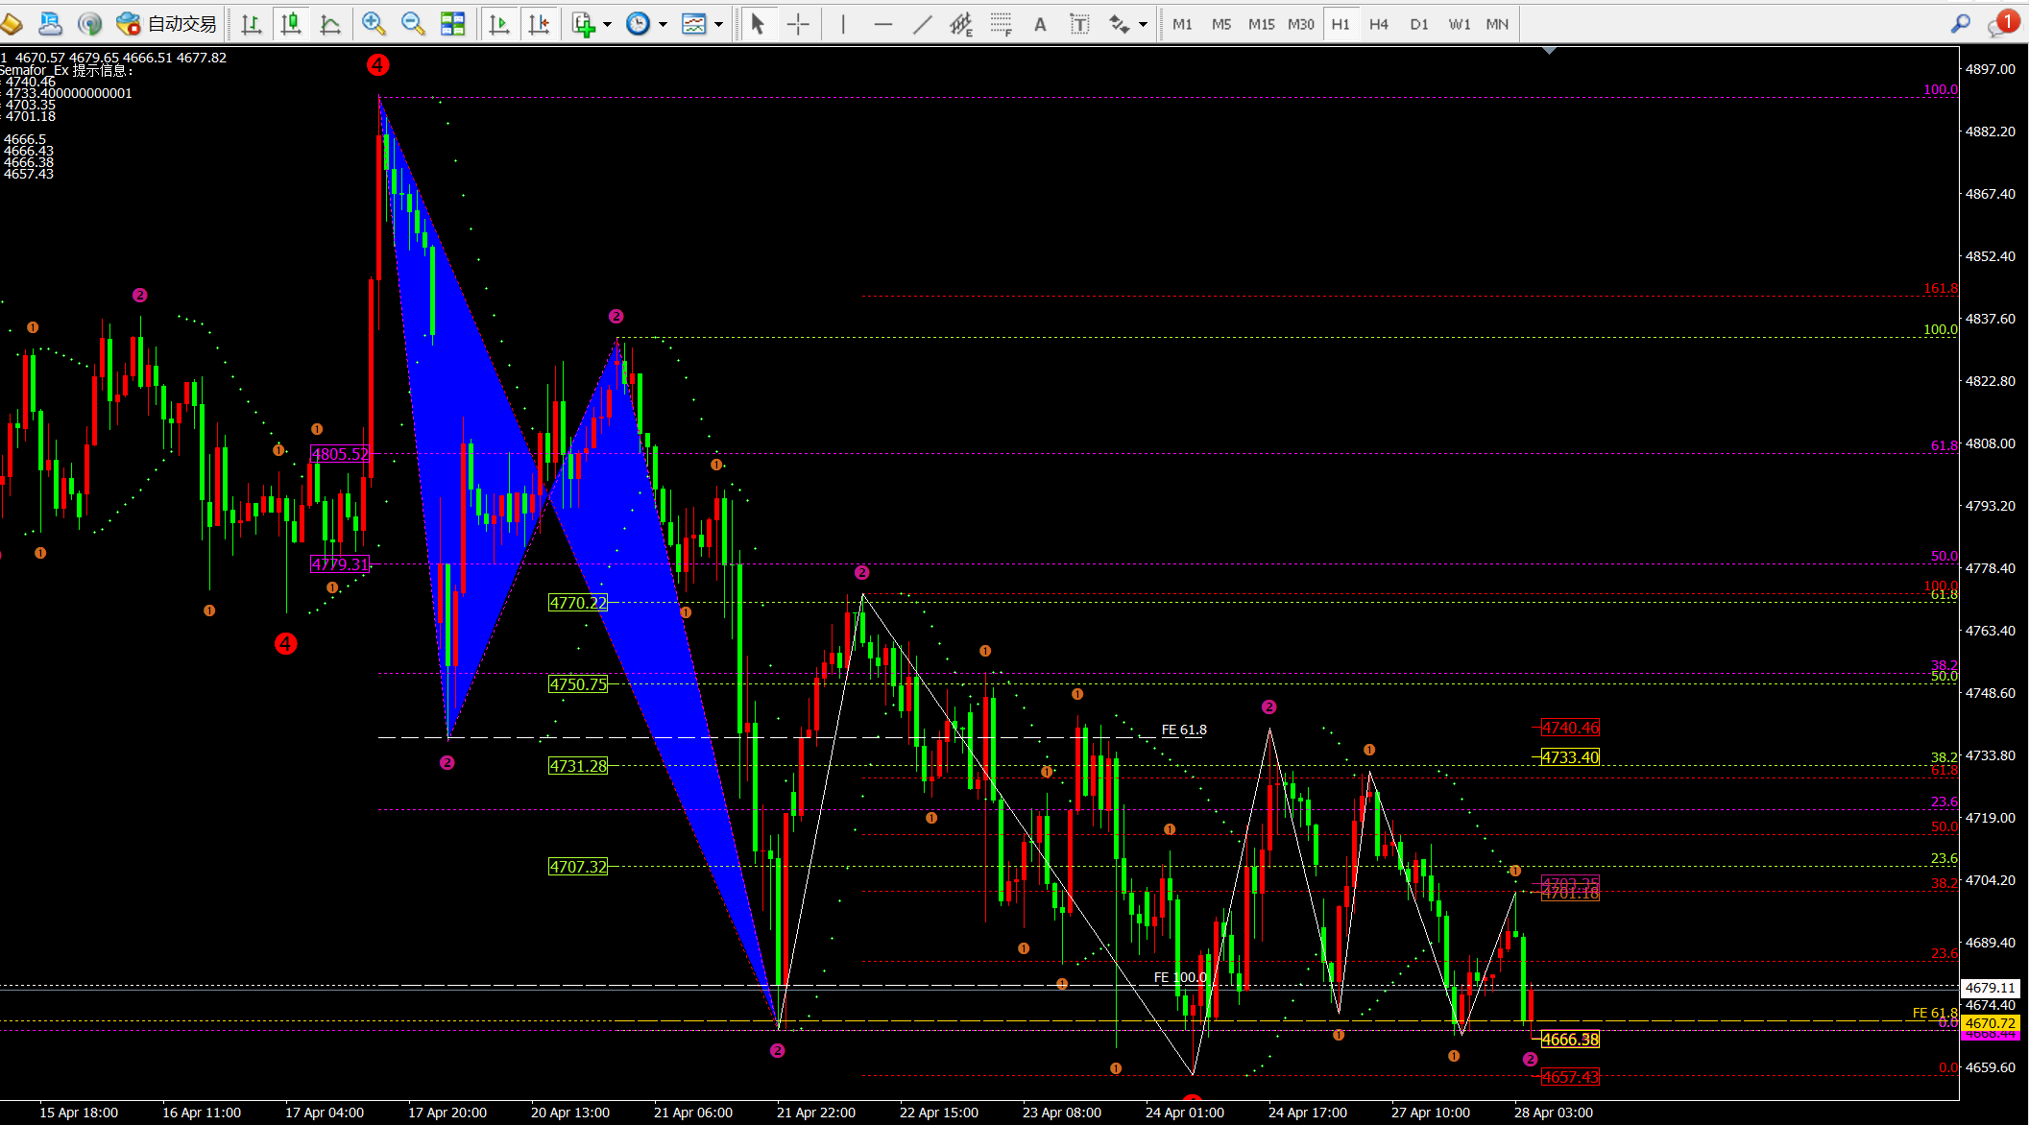Screen dimensions: 2029x1125
Task: Open the Templates dropdown arrow
Action: pos(718,25)
